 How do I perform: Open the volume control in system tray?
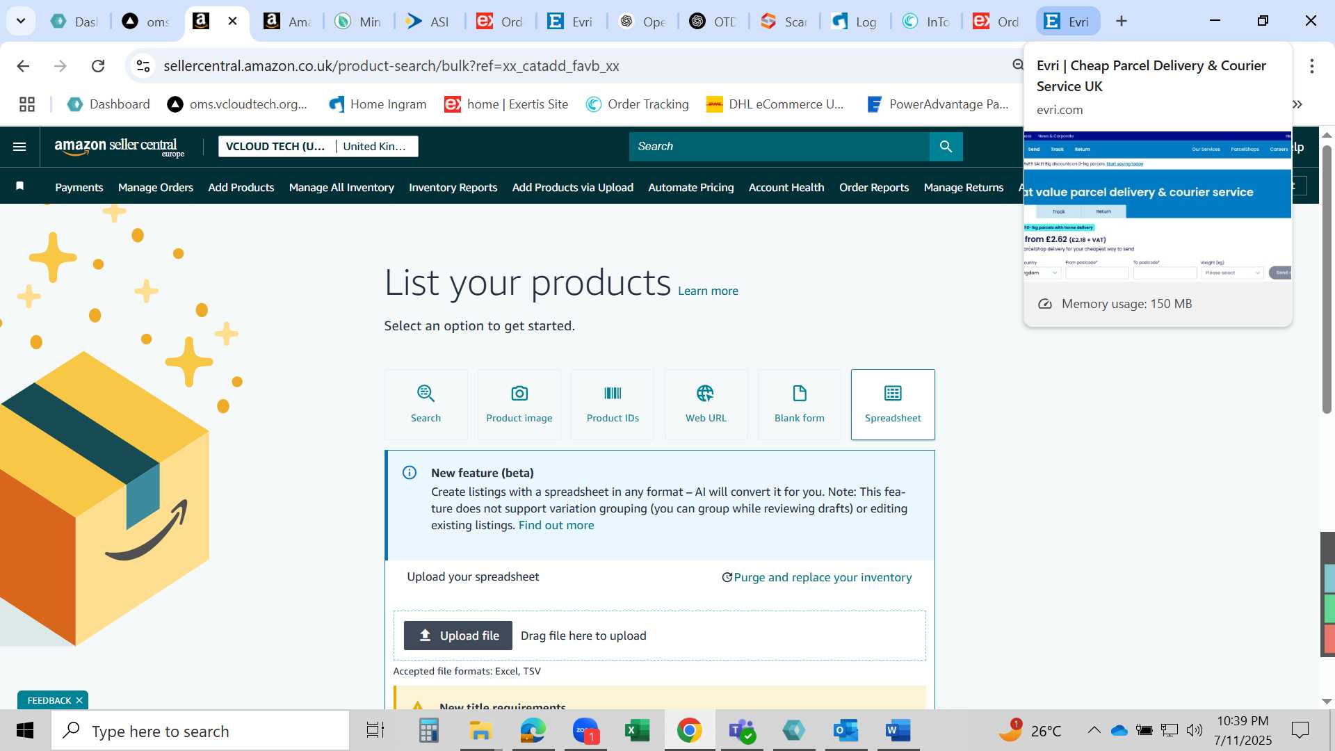tap(1195, 730)
